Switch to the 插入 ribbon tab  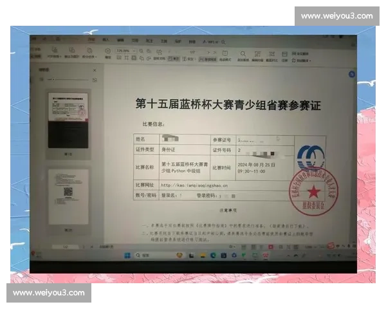[106, 40]
